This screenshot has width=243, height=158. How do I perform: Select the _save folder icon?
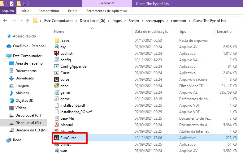[57, 41]
